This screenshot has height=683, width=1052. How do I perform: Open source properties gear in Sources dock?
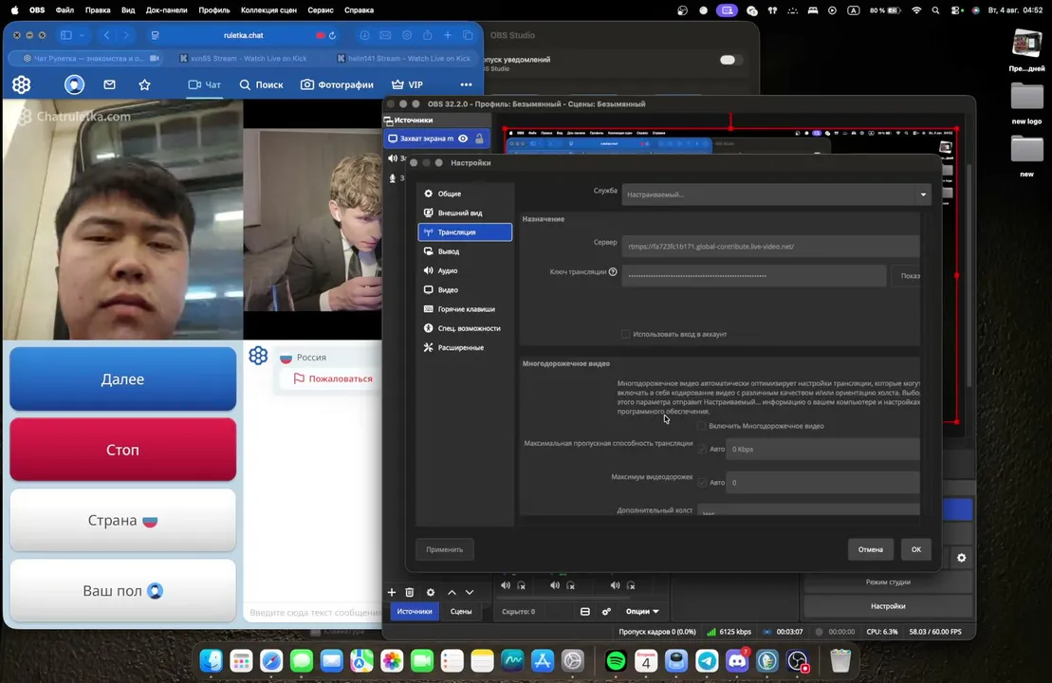(430, 593)
